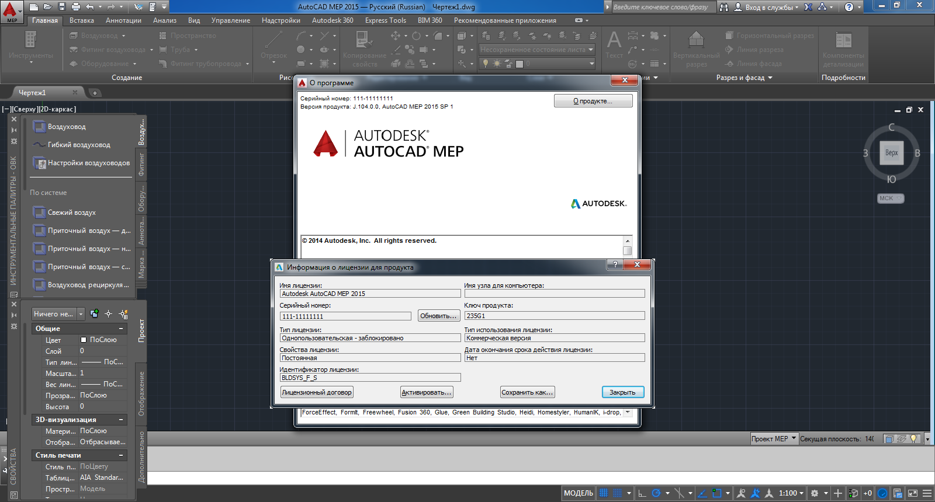Click Закрыть in license info dialog
Screen dimensions: 935x502
coord(623,392)
